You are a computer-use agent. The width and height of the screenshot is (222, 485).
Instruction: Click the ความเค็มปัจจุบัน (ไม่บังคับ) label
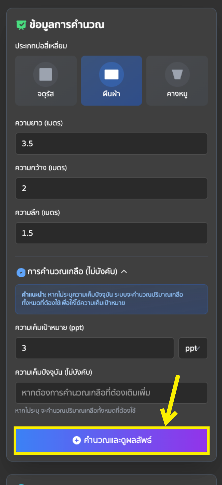coord(54,372)
